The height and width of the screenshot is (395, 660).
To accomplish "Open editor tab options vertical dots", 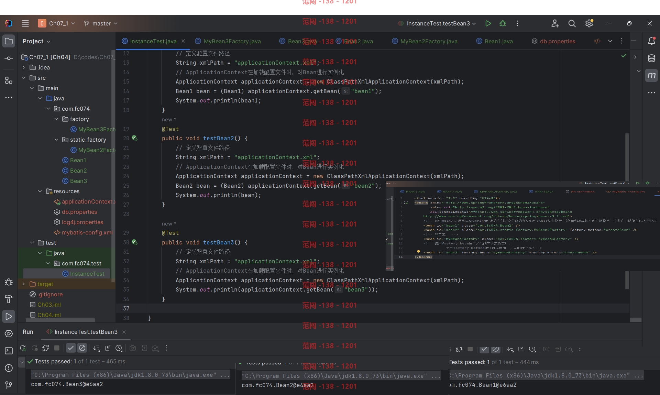I will [x=621, y=41].
